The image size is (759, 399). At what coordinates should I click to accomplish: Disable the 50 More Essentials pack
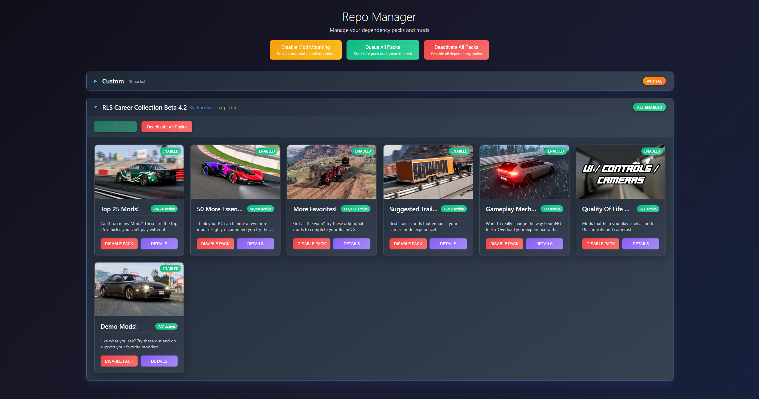click(215, 244)
